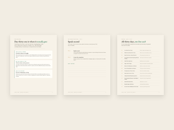The height and width of the screenshot is (130, 174).
Task: Click heading 'Day thirty-one is where it usually goes'
Action: pos(31,41)
